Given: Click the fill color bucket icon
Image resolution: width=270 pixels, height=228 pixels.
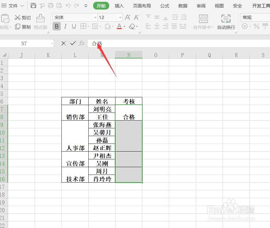Looking at the screenshot, I should tap(107, 26).
